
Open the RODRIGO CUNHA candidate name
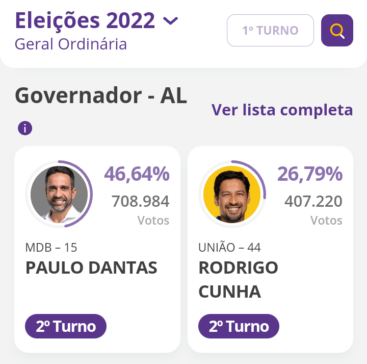(238, 279)
